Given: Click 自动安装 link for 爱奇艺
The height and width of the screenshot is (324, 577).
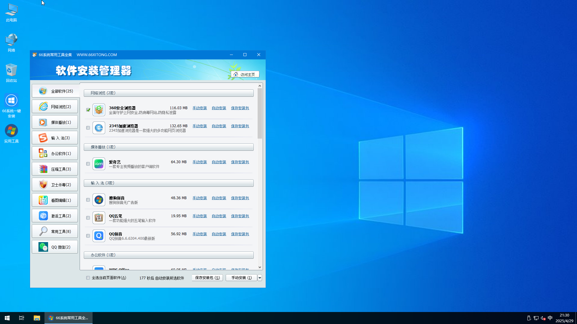Looking at the screenshot, I should [x=219, y=162].
